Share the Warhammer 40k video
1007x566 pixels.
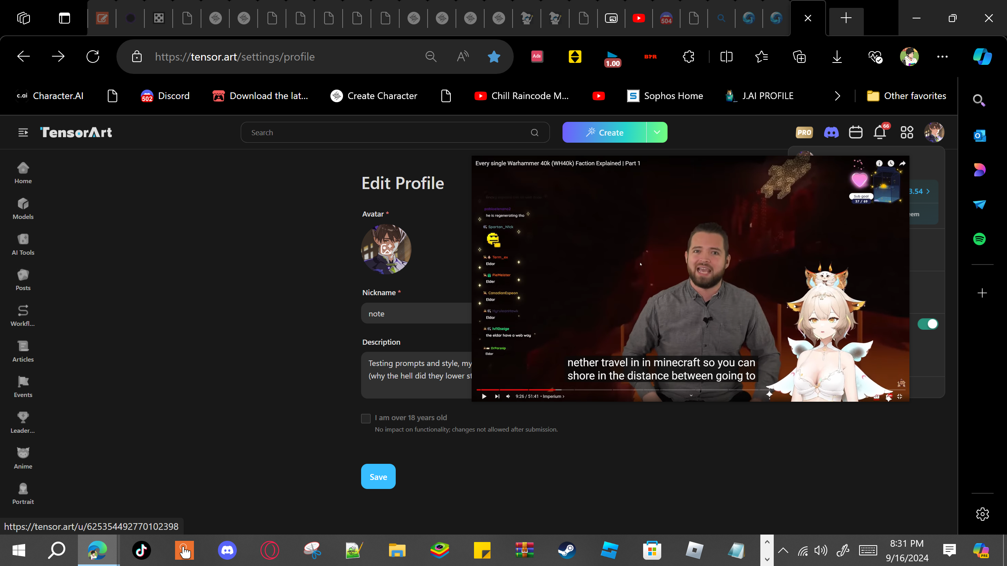point(903,163)
